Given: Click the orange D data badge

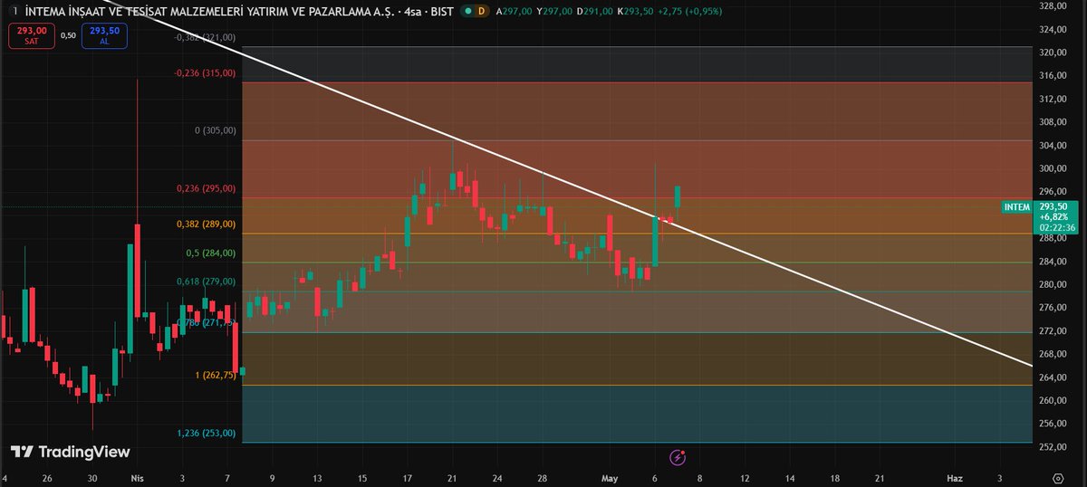Looking at the screenshot, I should click(x=482, y=11).
